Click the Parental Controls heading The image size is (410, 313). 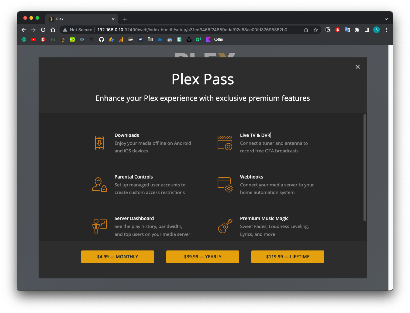134,177
